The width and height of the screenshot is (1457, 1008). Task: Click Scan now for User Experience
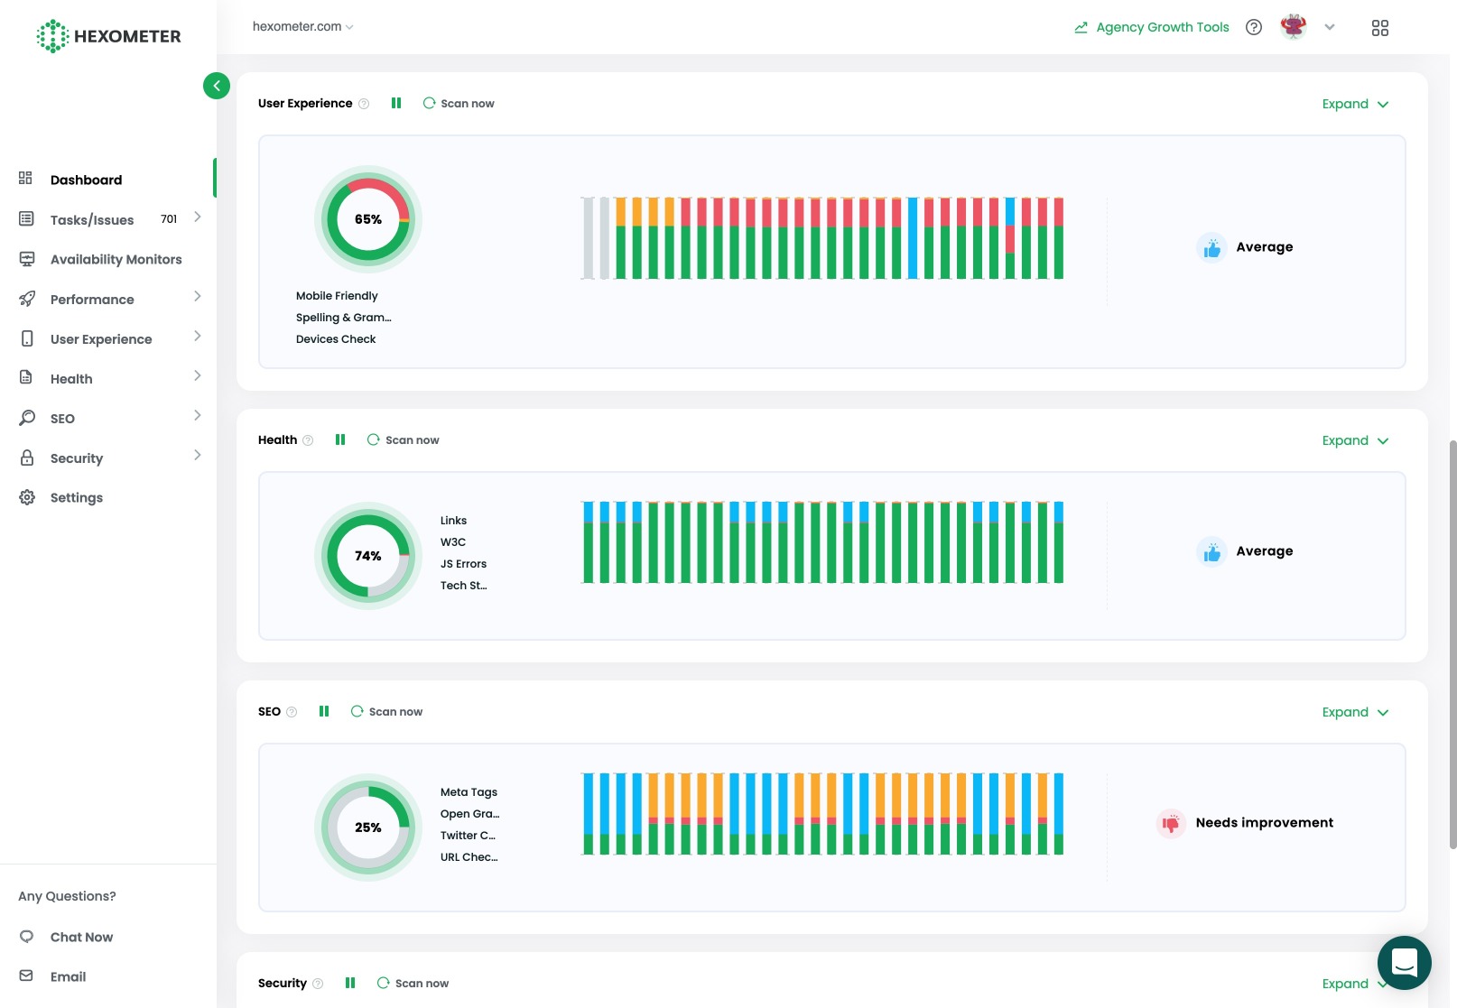click(459, 103)
